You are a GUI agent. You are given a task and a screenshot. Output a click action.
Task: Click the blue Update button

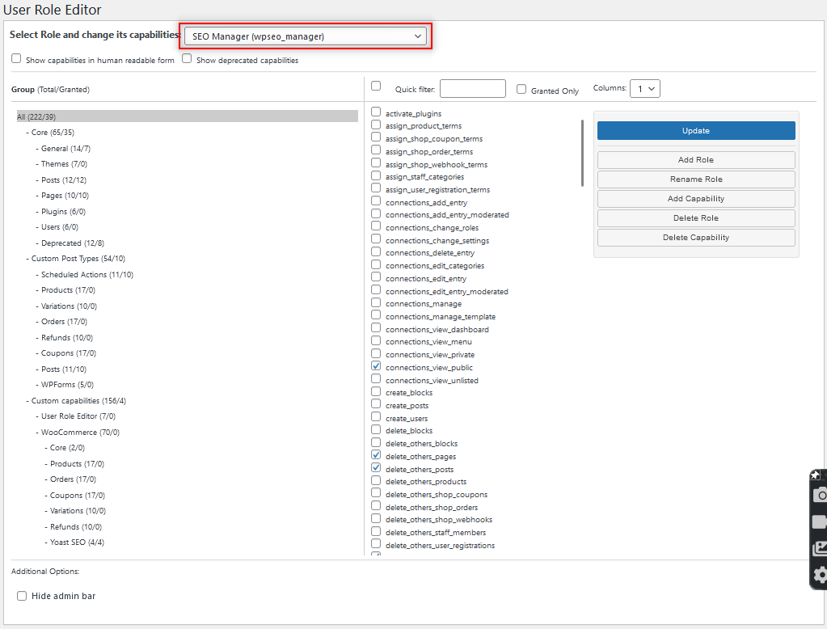[696, 131]
